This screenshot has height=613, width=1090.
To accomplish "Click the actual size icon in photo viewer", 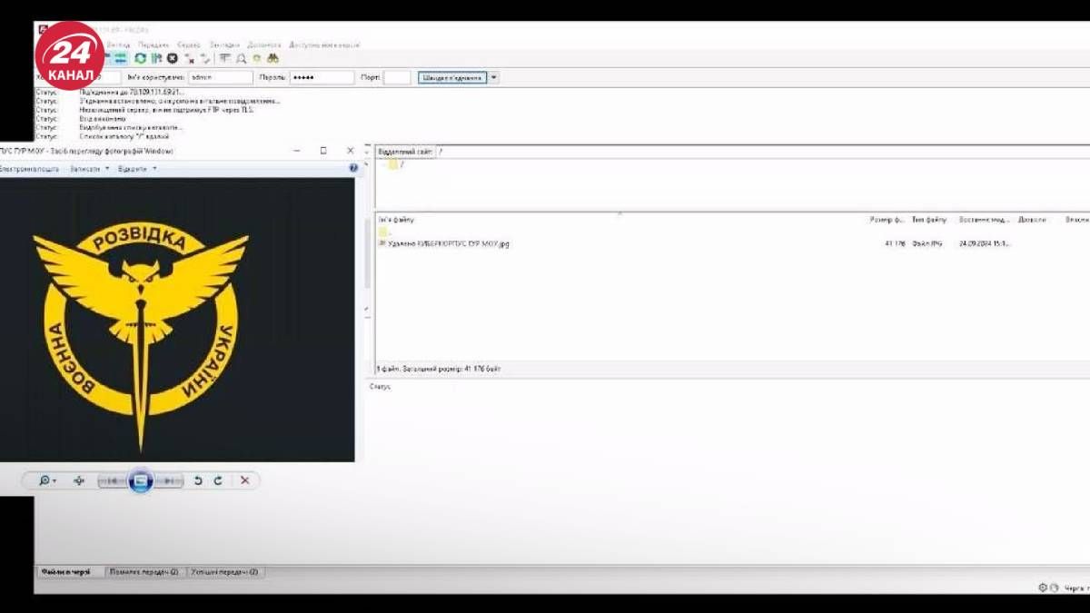I will point(79,480).
